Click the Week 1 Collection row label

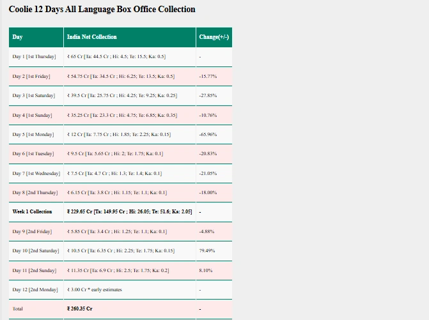(32, 212)
